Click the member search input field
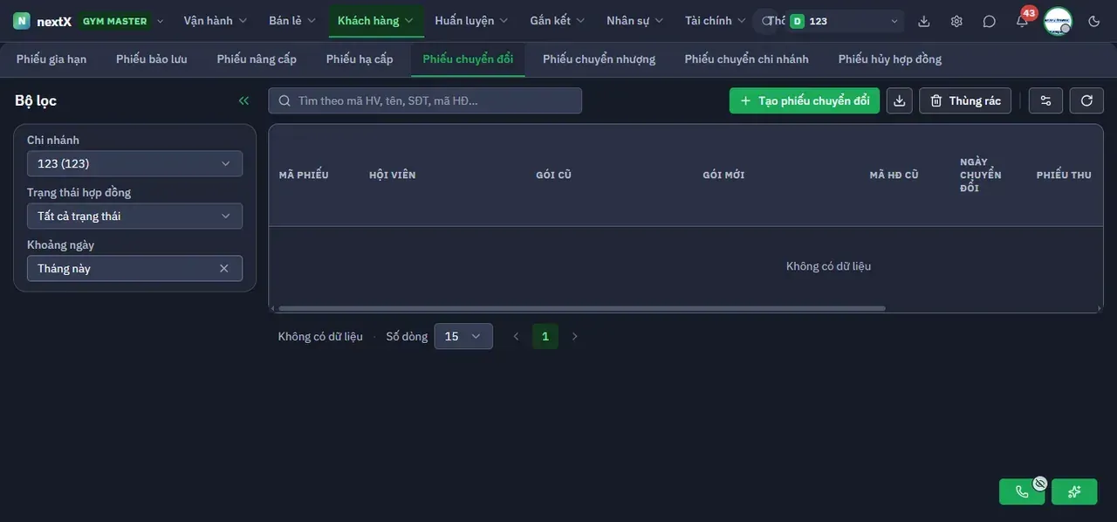This screenshot has width=1117, height=522. pos(425,100)
